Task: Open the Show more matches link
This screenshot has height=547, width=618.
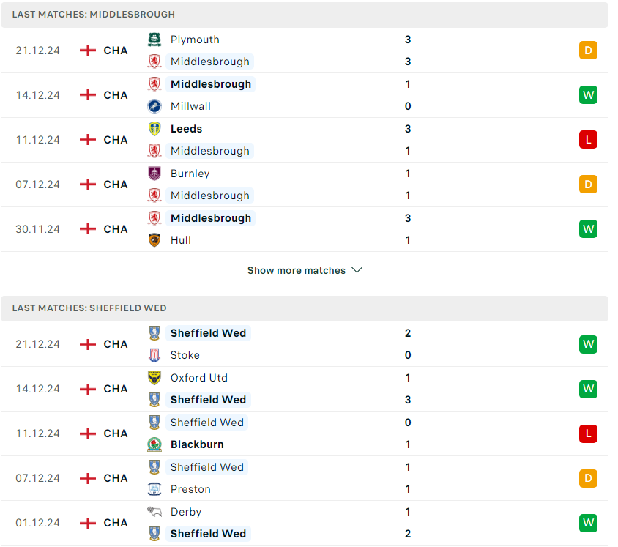Action: coord(296,270)
